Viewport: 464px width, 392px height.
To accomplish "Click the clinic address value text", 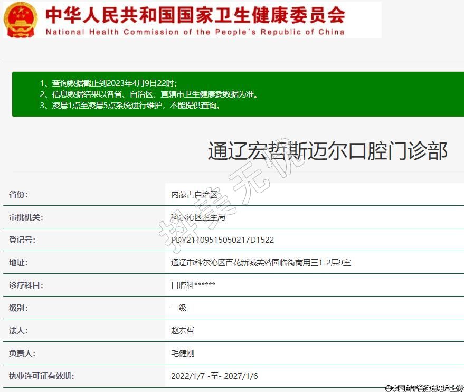I will point(261,262).
